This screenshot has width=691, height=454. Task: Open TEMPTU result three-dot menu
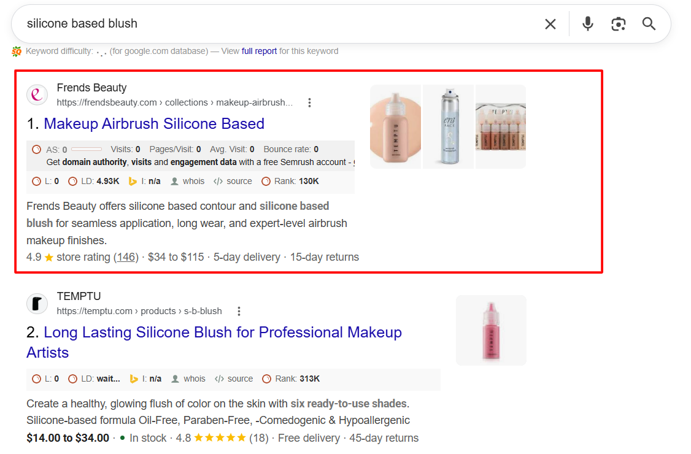(239, 311)
